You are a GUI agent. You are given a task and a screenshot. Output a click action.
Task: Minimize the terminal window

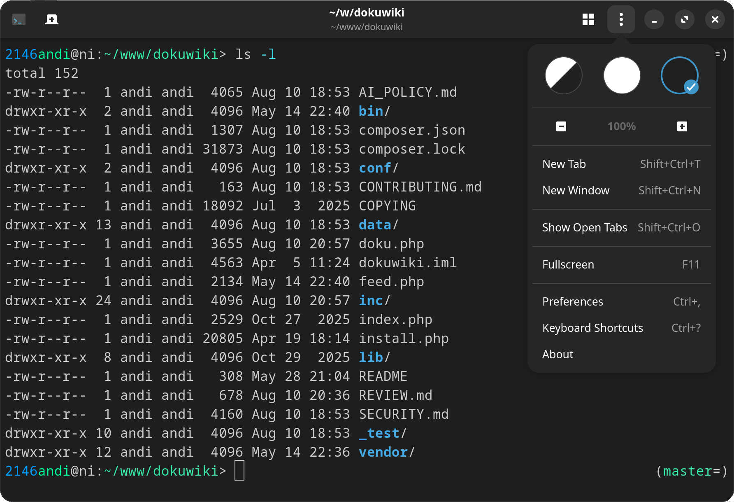coord(654,19)
